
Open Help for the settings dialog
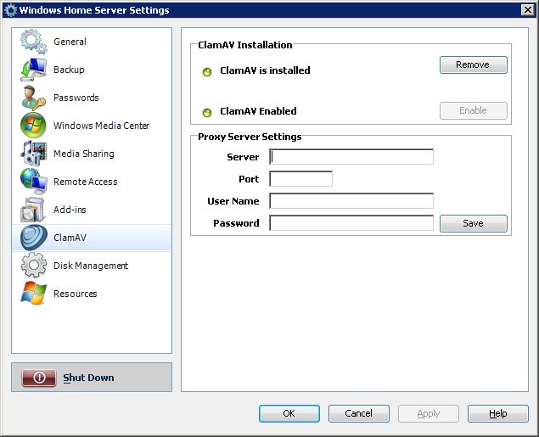[498, 413]
